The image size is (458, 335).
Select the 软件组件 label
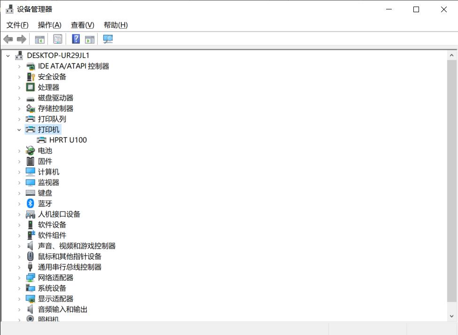point(52,235)
